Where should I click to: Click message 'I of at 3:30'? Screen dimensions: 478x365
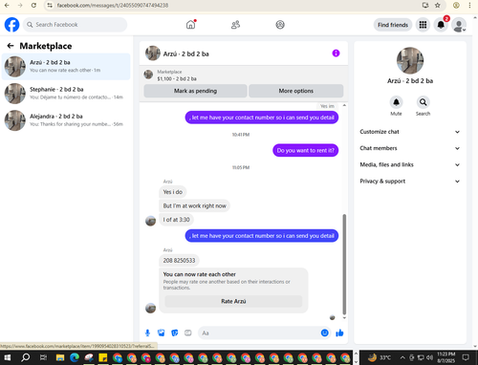pos(176,220)
